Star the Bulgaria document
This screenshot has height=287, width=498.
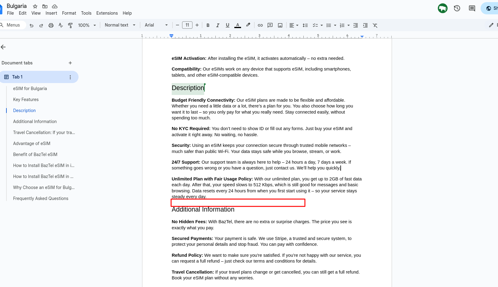pos(35,6)
